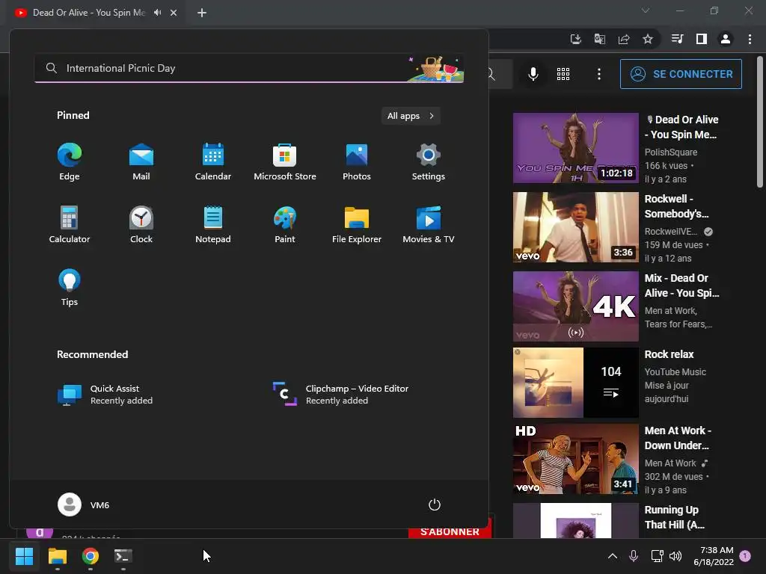Open the notification badge in the taskbar
This screenshot has width=766, height=574.
pos(746,556)
